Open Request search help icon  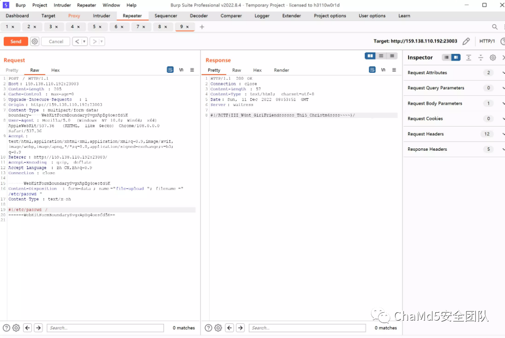7,328
